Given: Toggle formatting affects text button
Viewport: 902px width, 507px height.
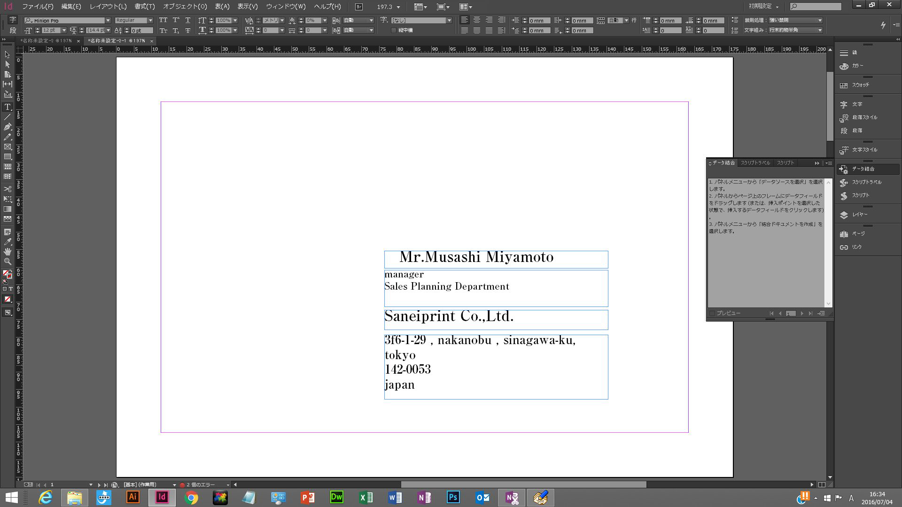Looking at the screenshot, I should click(10, 289).
